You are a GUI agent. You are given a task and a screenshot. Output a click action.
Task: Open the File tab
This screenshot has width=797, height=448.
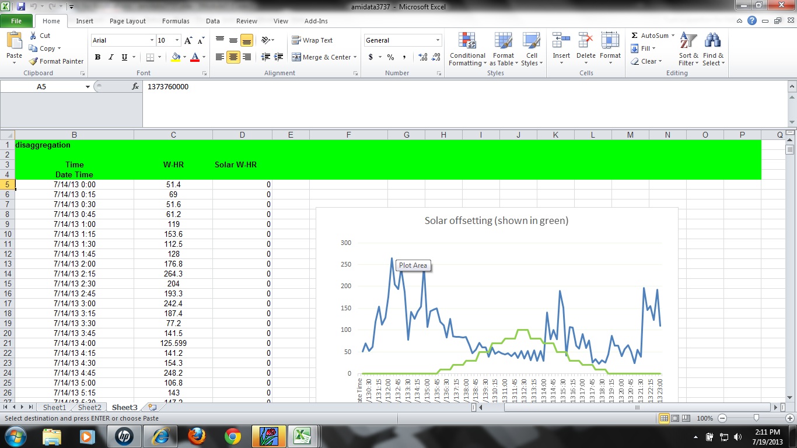pyautogui.click(x=16, y=21)
